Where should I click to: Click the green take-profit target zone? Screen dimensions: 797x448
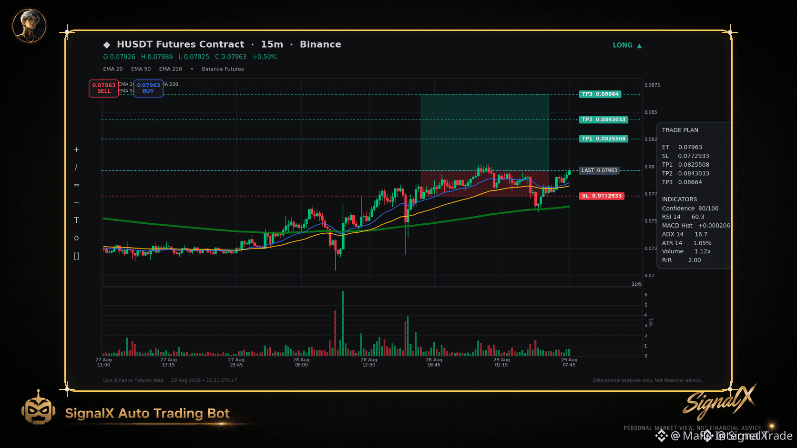(484, 132)
